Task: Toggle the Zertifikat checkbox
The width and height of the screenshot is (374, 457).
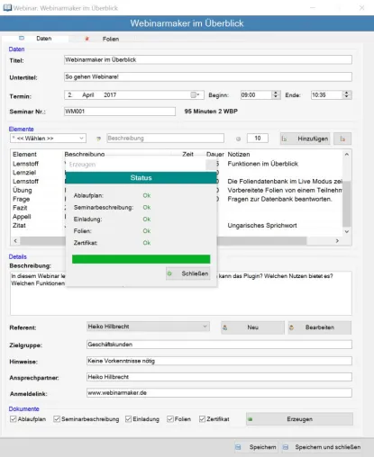Action: [202, 419]
